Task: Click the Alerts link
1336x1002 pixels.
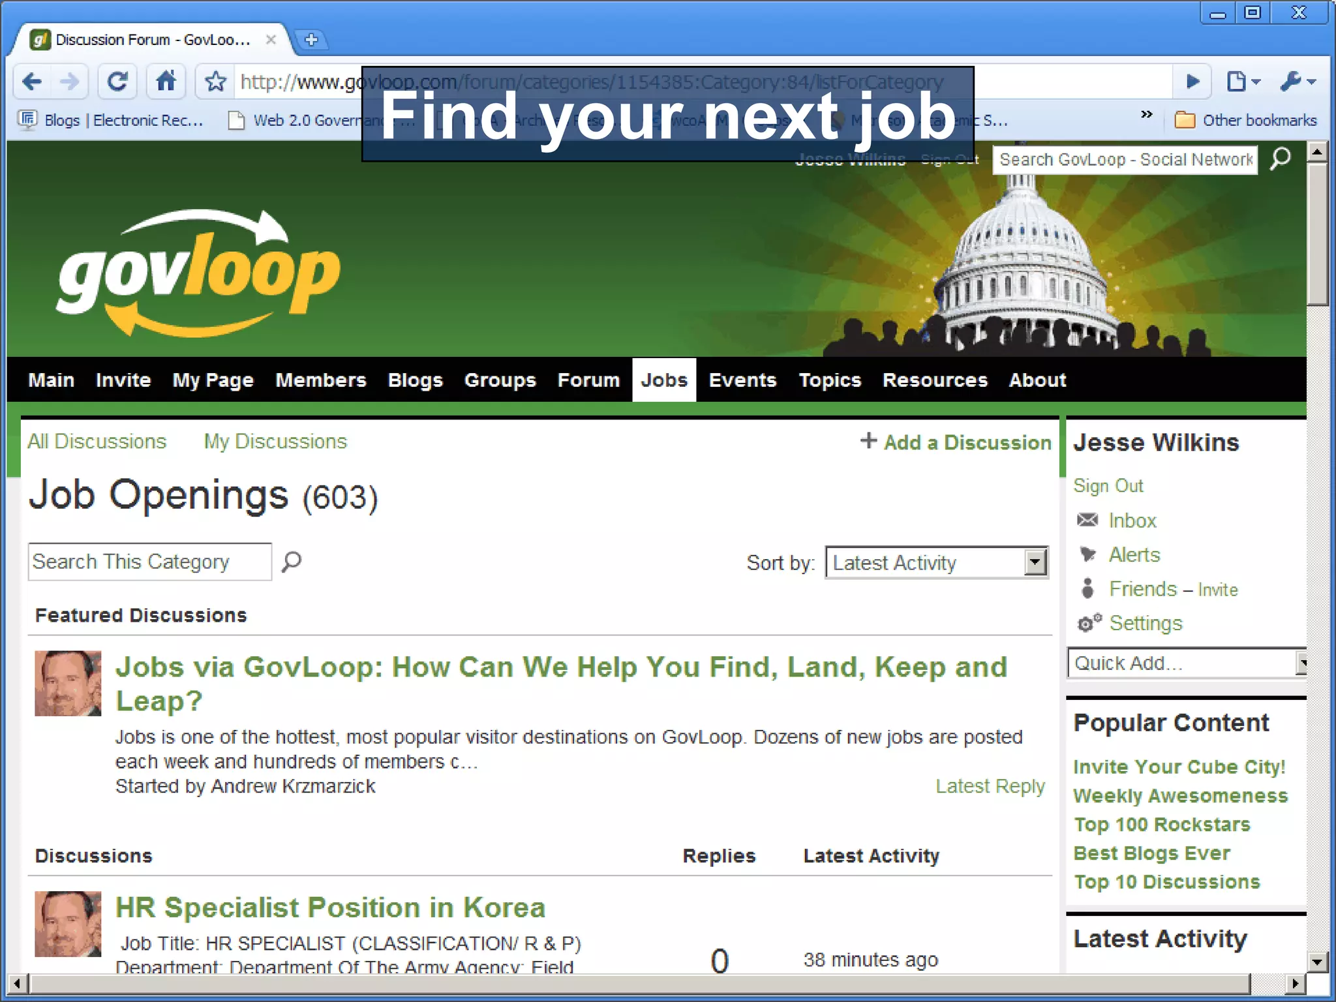Action: pos(1134,554)
